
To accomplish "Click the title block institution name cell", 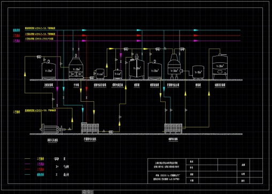I will point(167,165).
